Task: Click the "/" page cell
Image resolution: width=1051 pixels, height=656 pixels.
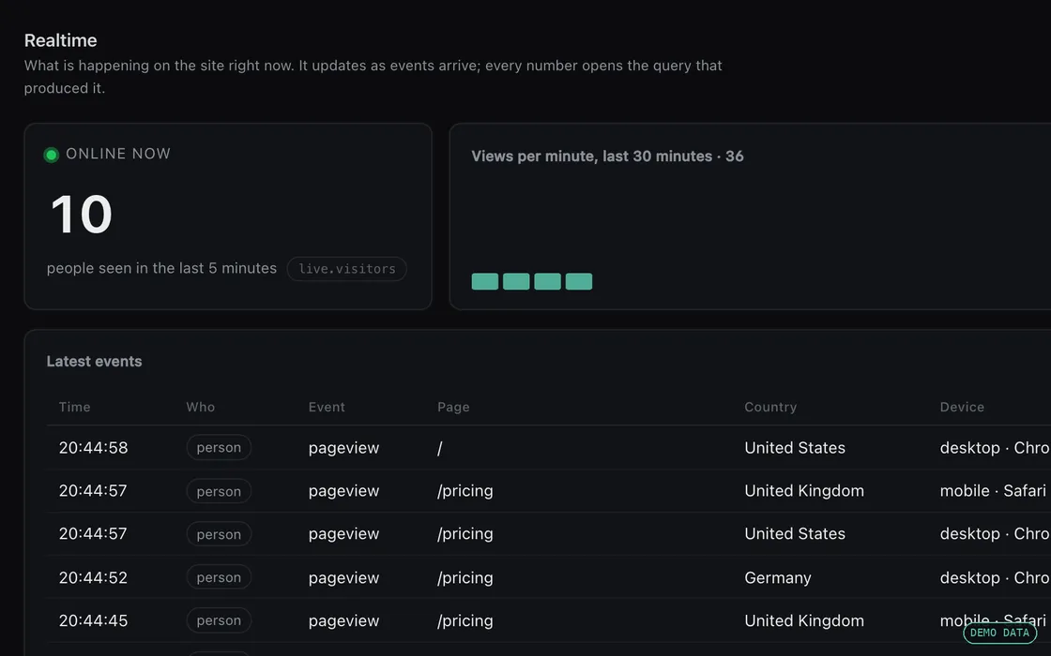Action: click(440, 448)
